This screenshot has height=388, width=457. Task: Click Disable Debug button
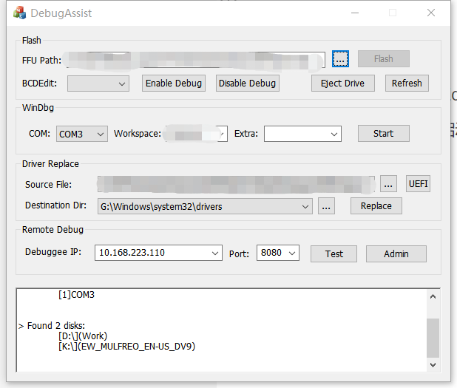tap(248, 84)
